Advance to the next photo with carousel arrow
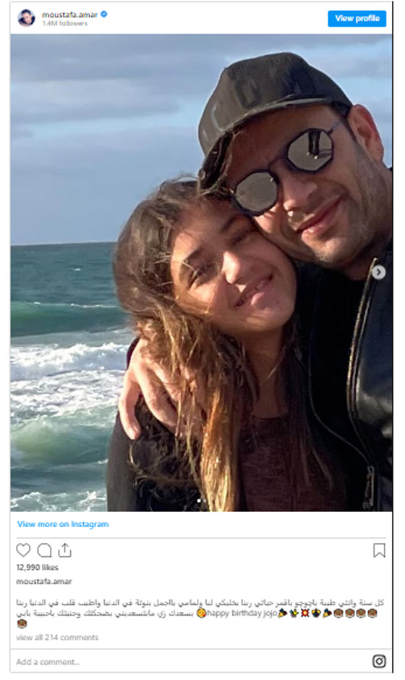 coord(378,272)
